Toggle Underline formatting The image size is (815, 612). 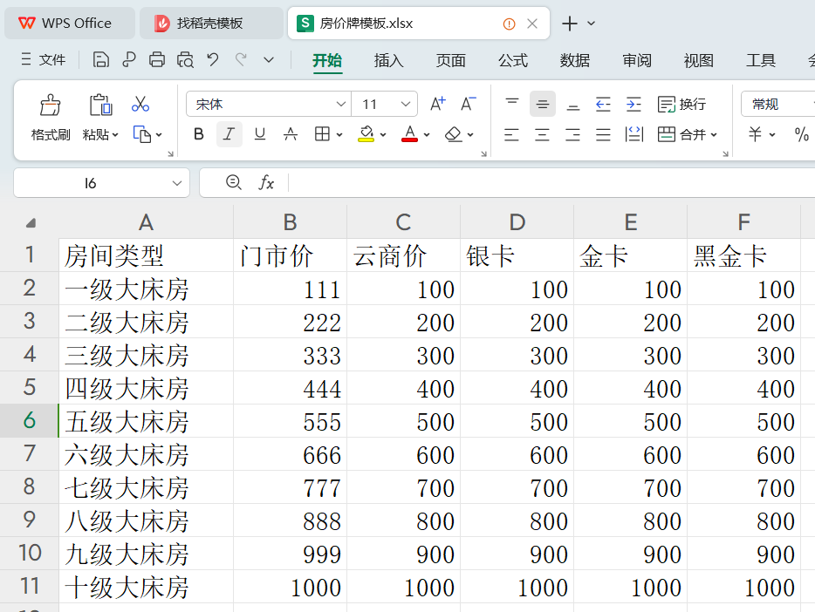click(x=259, y=134)
